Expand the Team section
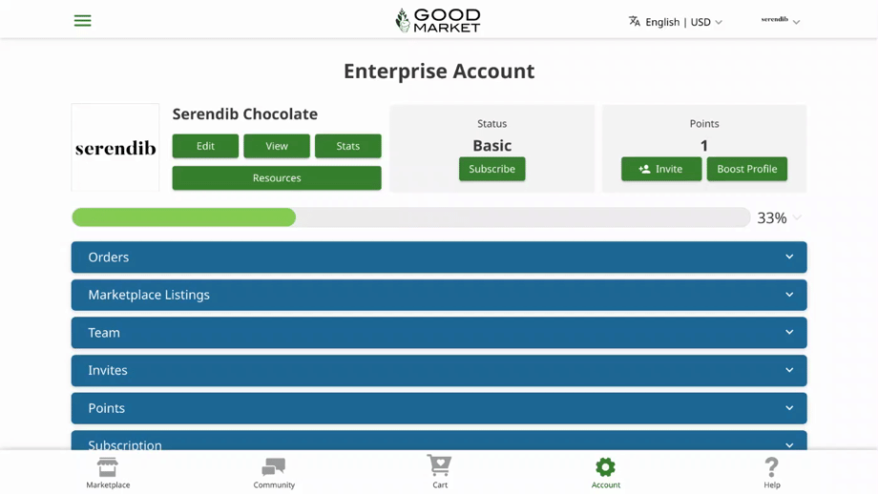The image size is (878, 494). point(439,333)
